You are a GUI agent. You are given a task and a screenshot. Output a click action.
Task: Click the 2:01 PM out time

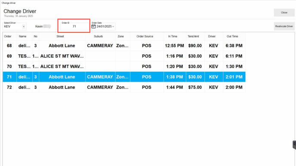234,77
